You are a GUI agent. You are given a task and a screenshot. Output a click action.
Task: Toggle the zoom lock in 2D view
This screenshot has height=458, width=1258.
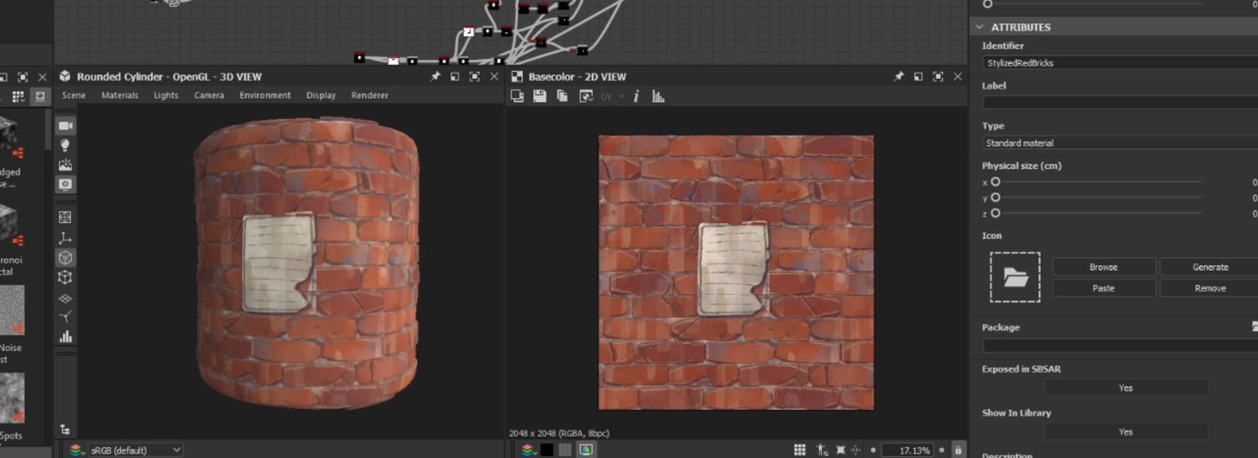coord(958,450)
